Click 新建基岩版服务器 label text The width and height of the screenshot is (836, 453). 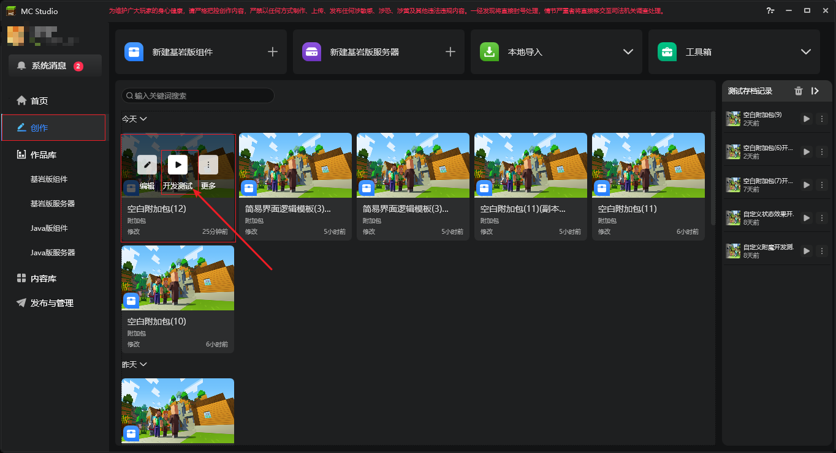(x=365, y=52)
